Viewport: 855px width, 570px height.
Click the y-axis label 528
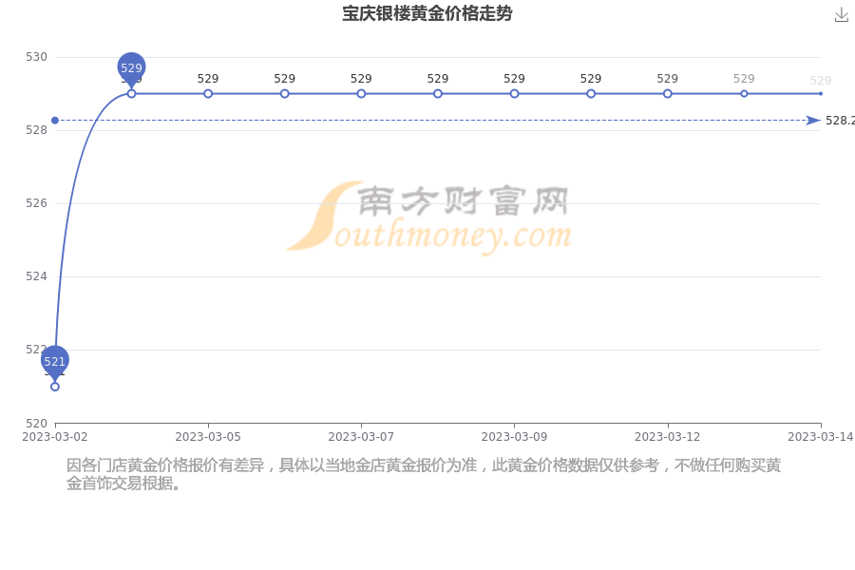pyautogui.click(x=36, y=130)
